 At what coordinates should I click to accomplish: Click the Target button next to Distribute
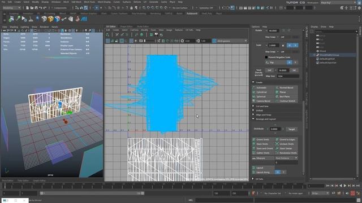[292, 129]
